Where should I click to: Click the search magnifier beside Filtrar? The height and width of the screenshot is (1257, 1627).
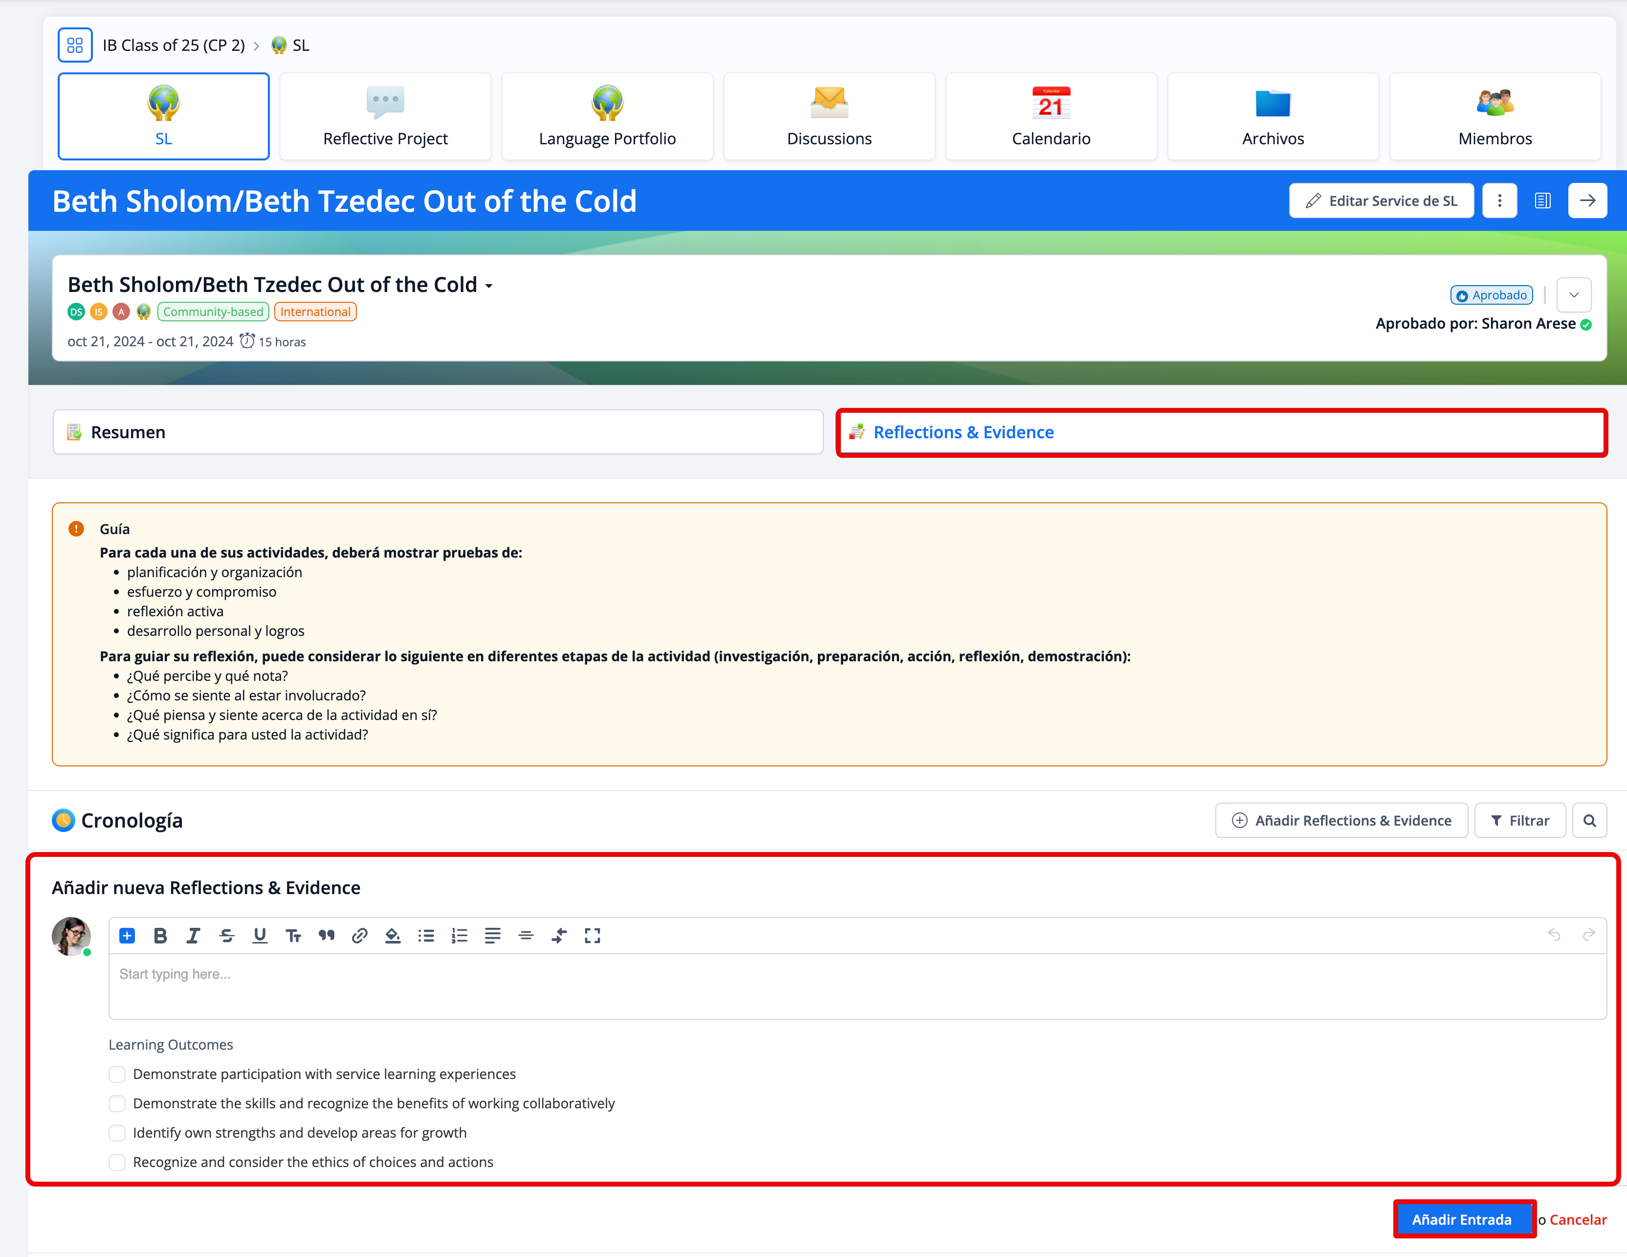(x=1589, y=820)
